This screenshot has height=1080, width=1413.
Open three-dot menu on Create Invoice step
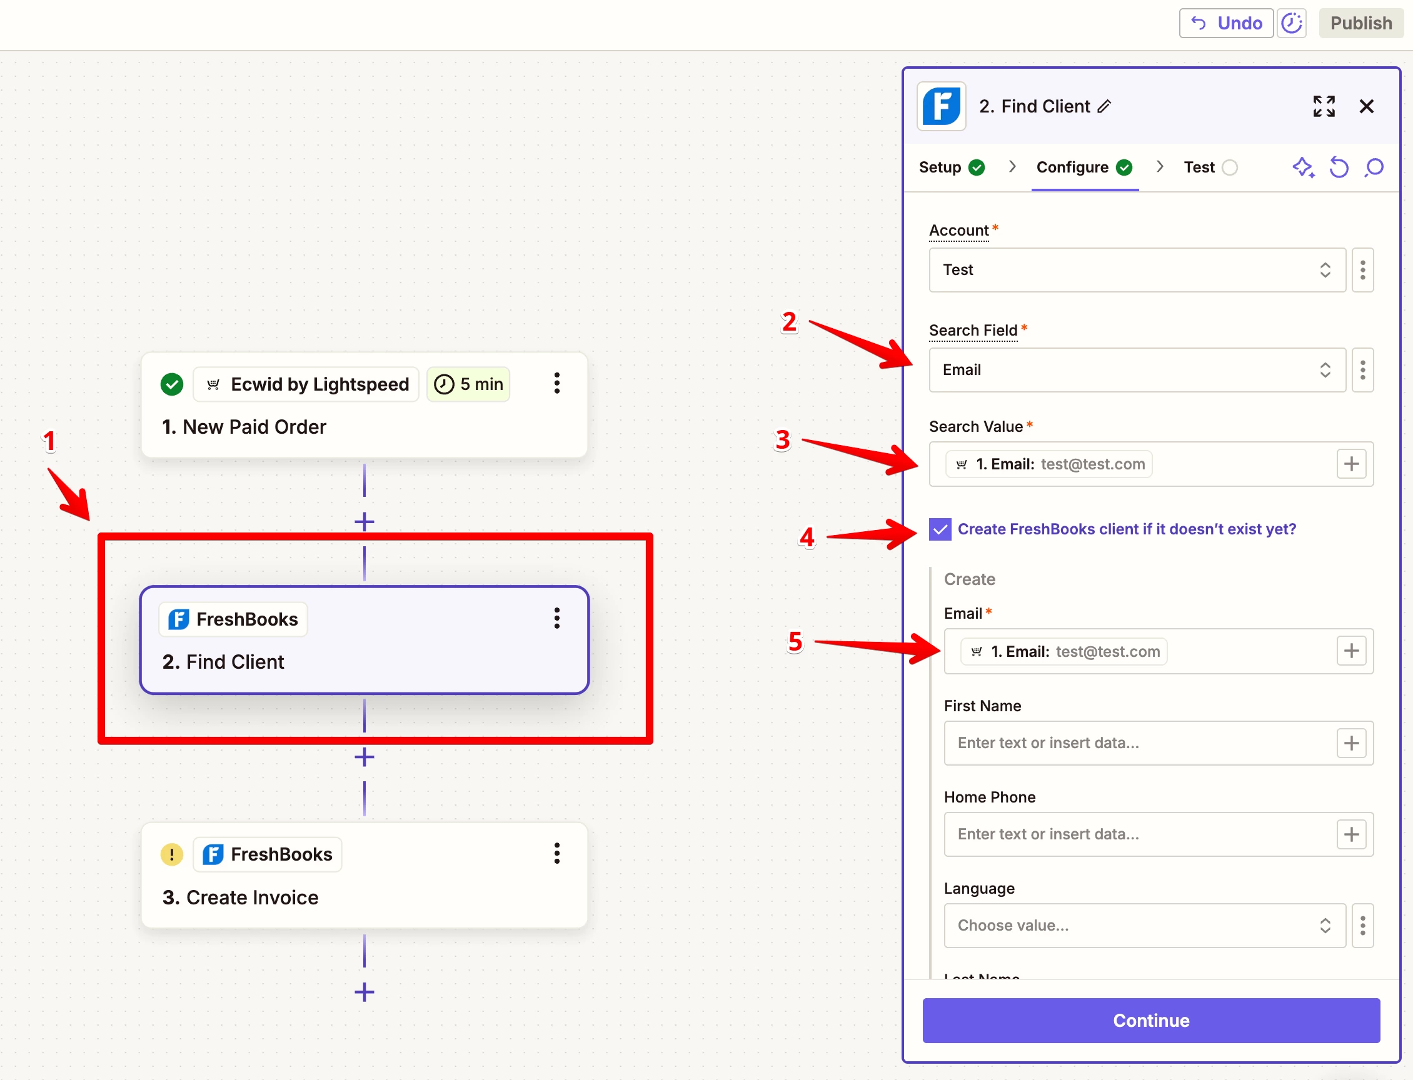pyautogui.click(x=557, y=854)
